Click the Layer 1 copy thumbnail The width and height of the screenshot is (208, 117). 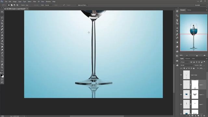(186, 75)
